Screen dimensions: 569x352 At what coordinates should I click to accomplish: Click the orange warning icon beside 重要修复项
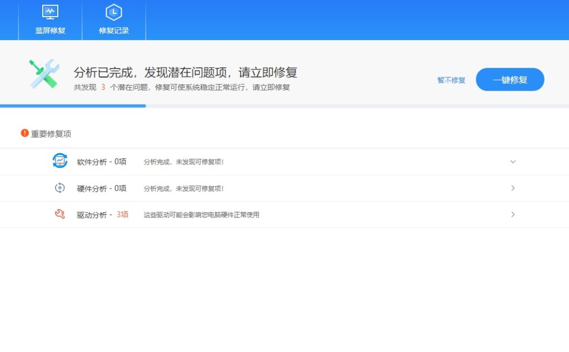(24, 133)
